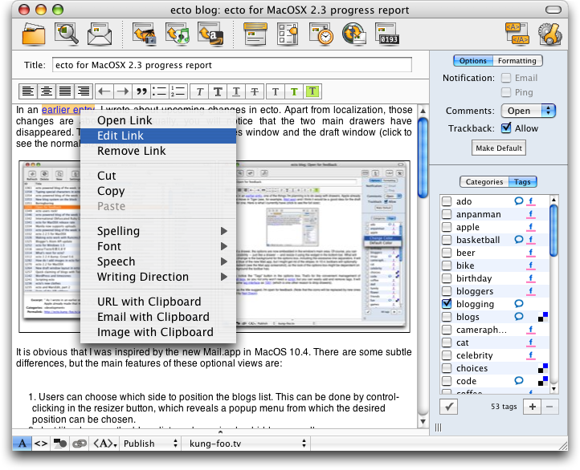Click the iTunes music insert icon
This screenshot has height=470, width=580.
[178, 34]
